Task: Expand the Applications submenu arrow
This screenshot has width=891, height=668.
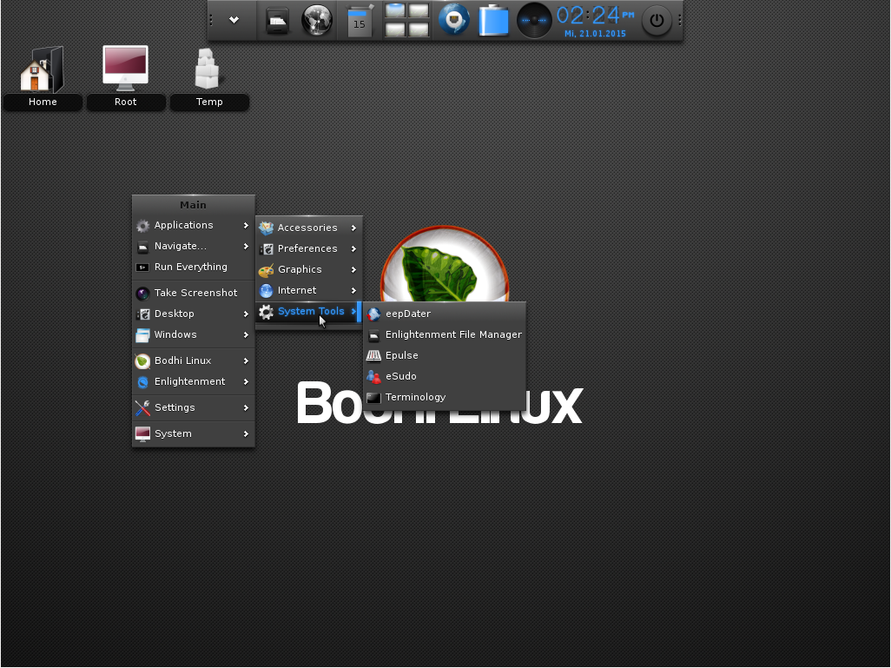Action: point(246,225)
